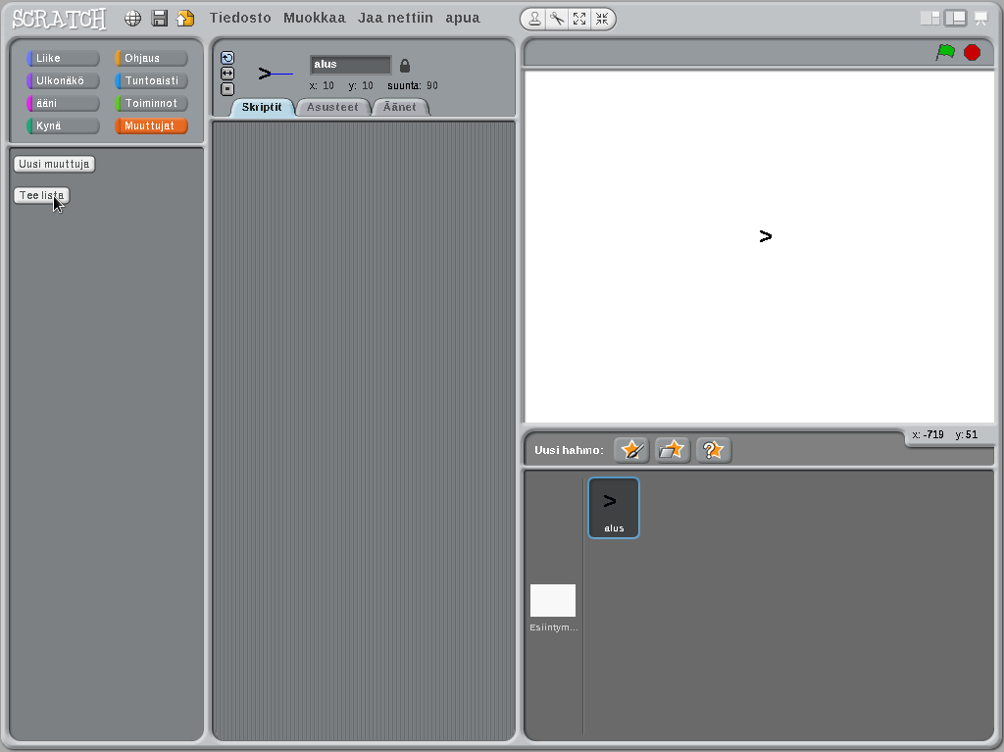This screenshot has width=1004, height=752.
Task: Select the alus sprite thumbnail
Action: click(x=614, y=507)
